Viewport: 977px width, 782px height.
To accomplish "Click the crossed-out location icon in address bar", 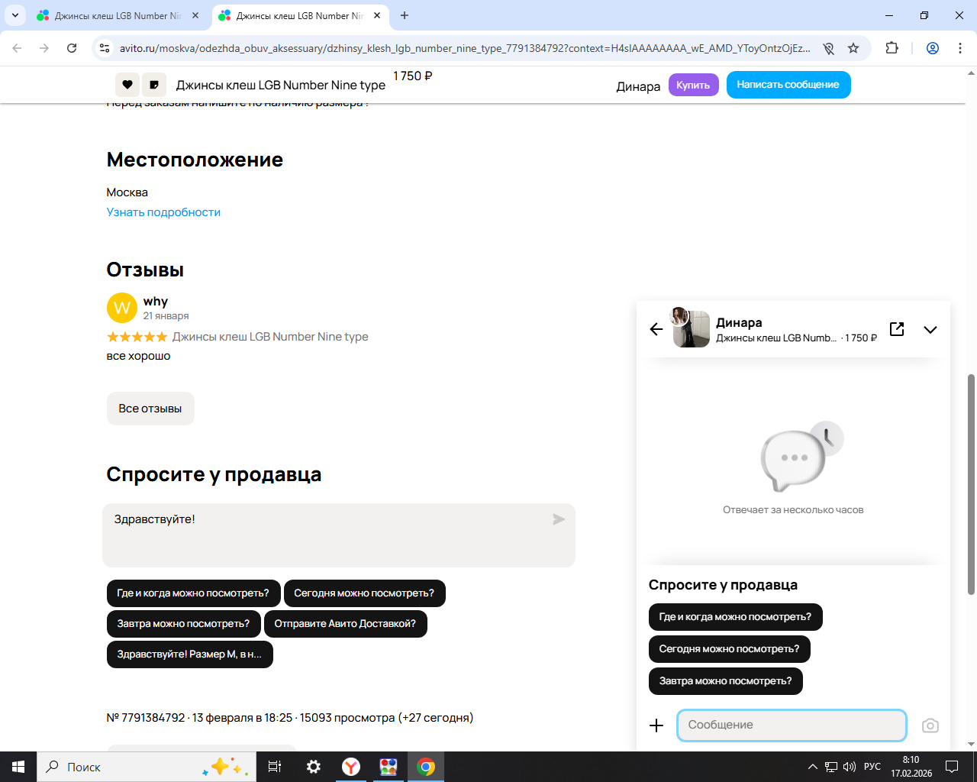I will coord(828,48).
